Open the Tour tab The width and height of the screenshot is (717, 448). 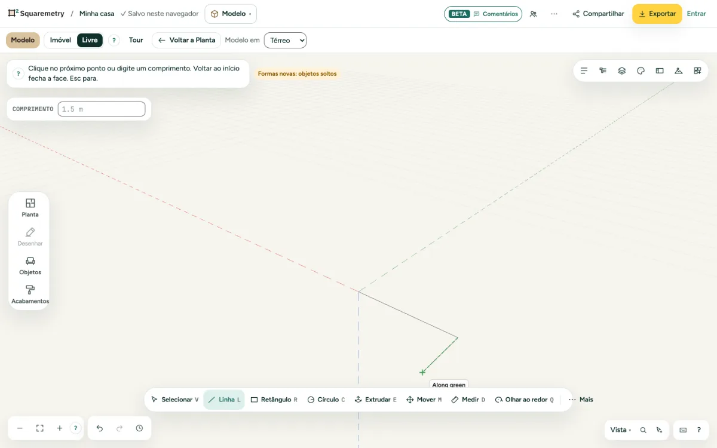click(x=136, y=40)
